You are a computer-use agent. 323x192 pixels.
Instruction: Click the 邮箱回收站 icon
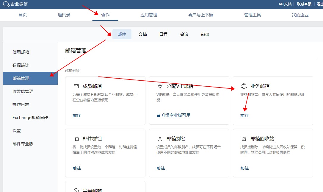click(244, 139)
